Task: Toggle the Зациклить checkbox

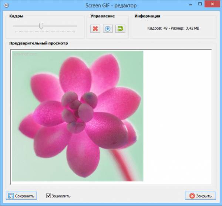Action: 48,196
